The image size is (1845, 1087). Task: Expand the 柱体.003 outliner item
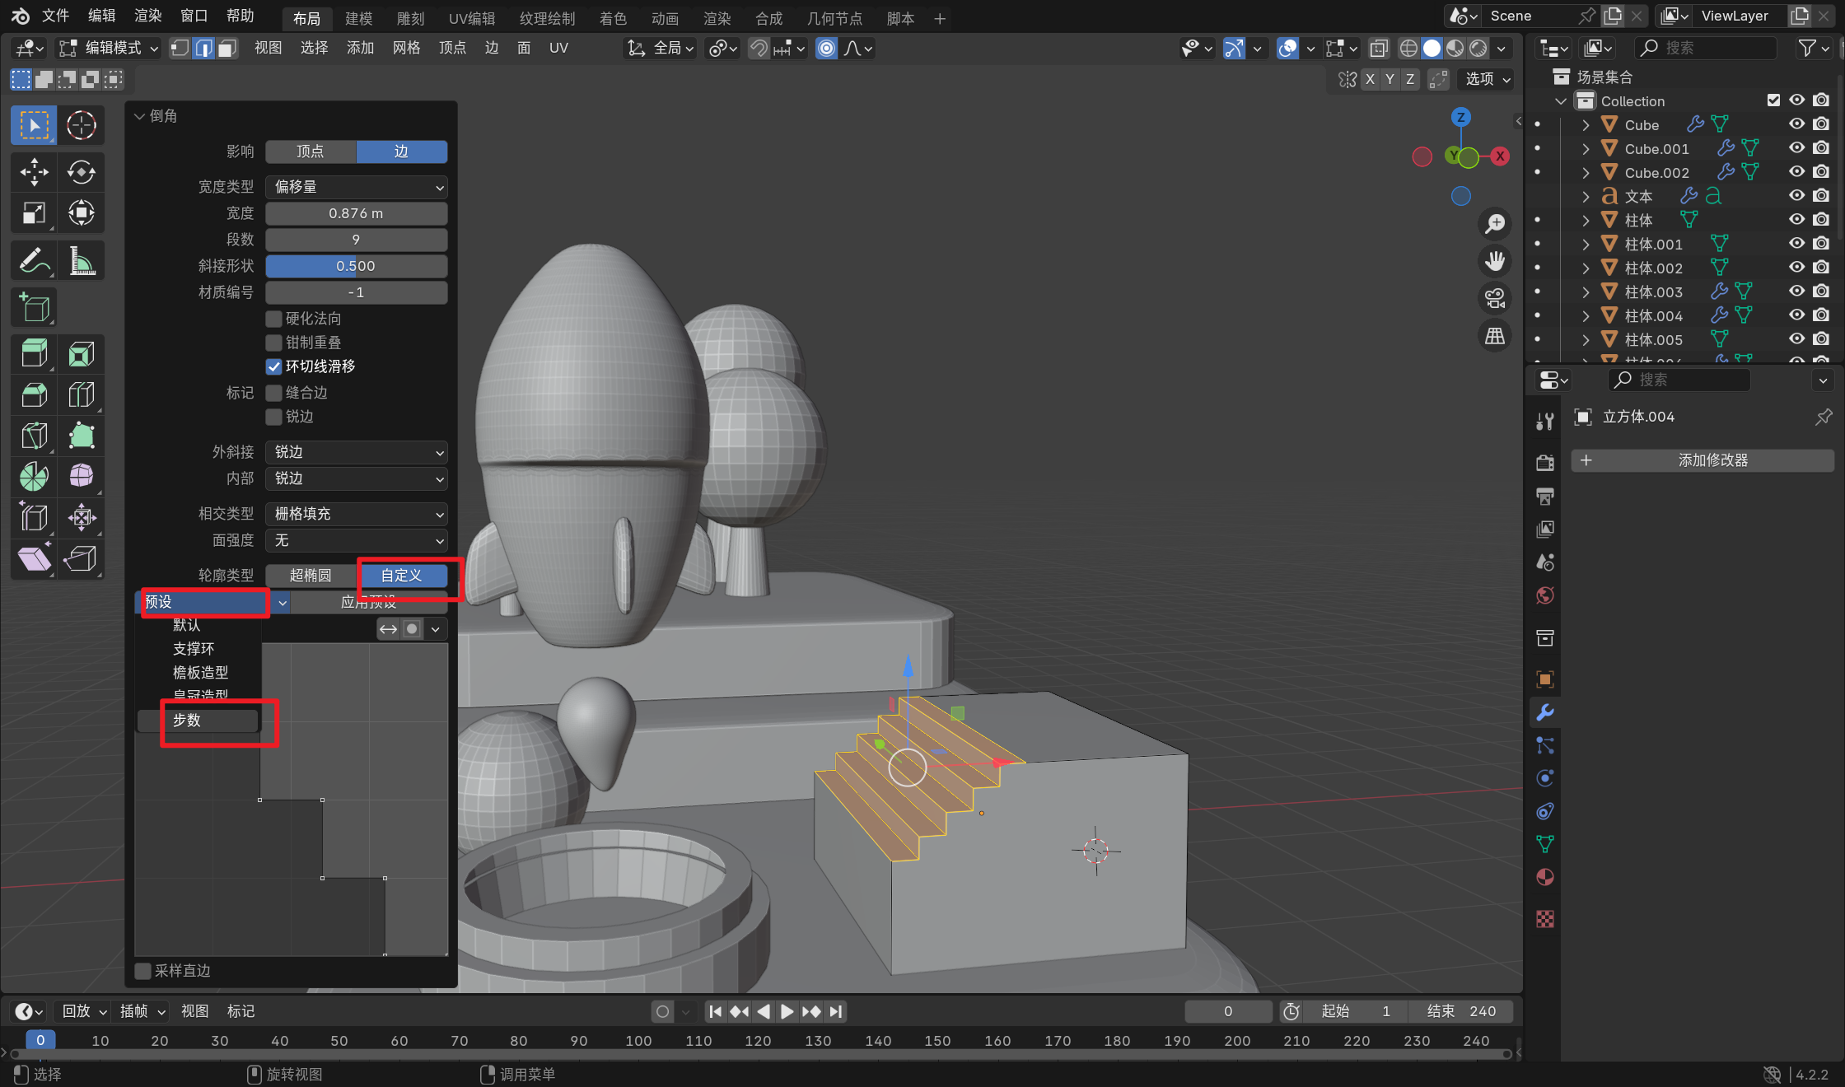pyautogui.click(x=1586, y=292)
